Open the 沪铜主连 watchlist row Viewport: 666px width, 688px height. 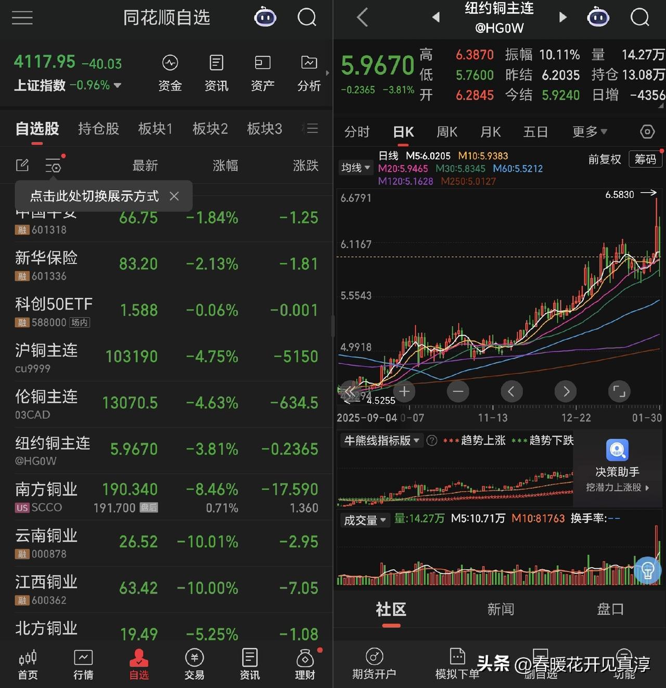pos(166,358)
